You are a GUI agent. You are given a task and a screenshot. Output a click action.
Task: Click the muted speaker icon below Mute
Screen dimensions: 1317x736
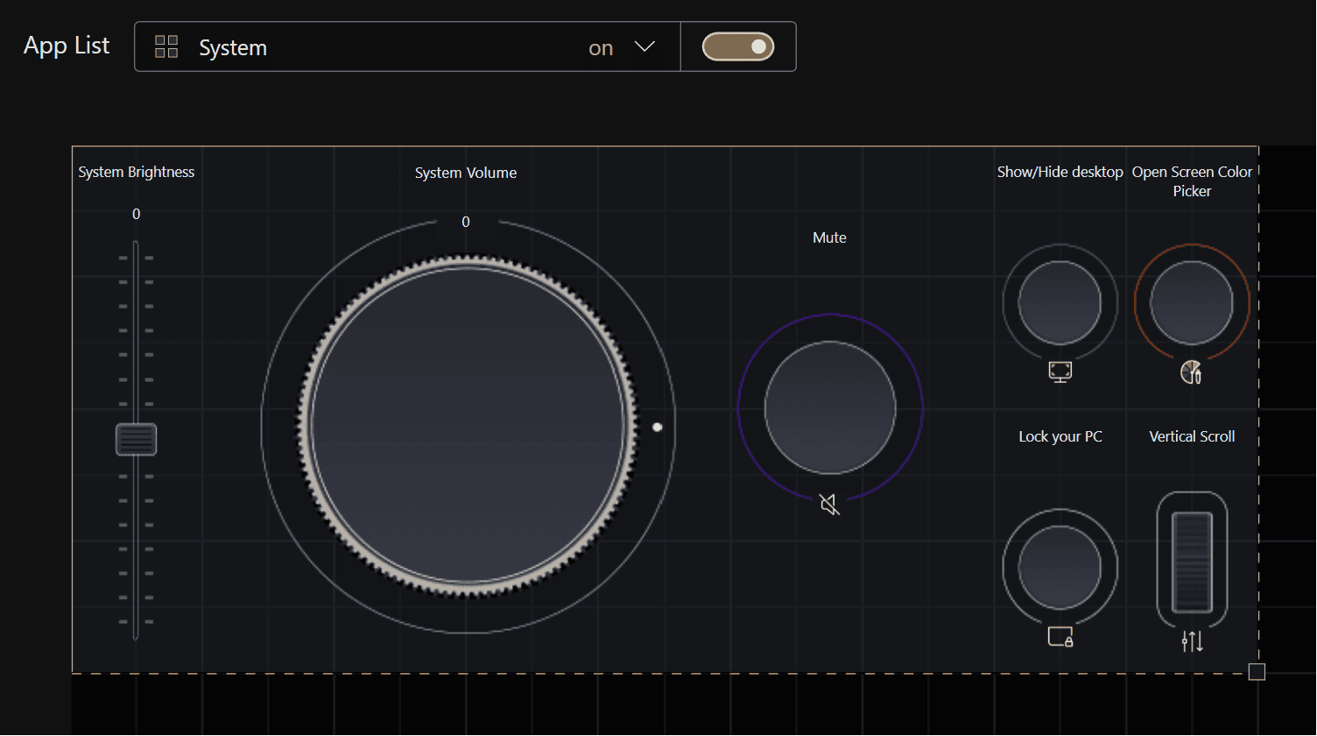click(x=829, y=505)
